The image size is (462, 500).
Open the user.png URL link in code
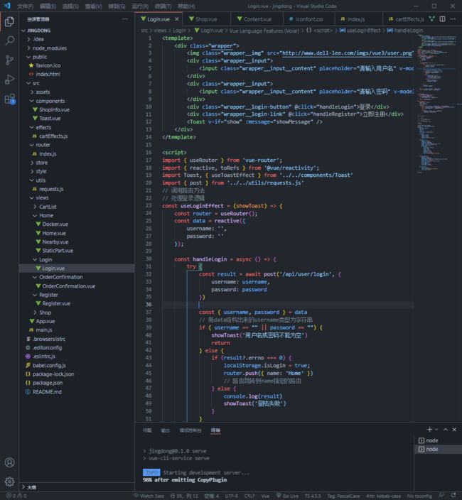[347, 53]
